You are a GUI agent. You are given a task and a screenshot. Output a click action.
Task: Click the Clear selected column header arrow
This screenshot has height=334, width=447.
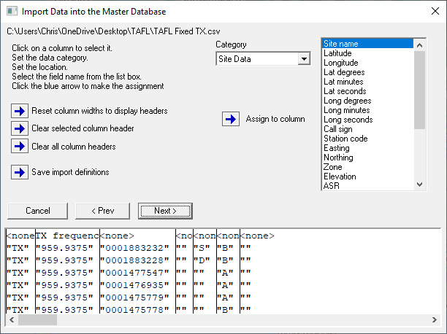pos(19,128)
